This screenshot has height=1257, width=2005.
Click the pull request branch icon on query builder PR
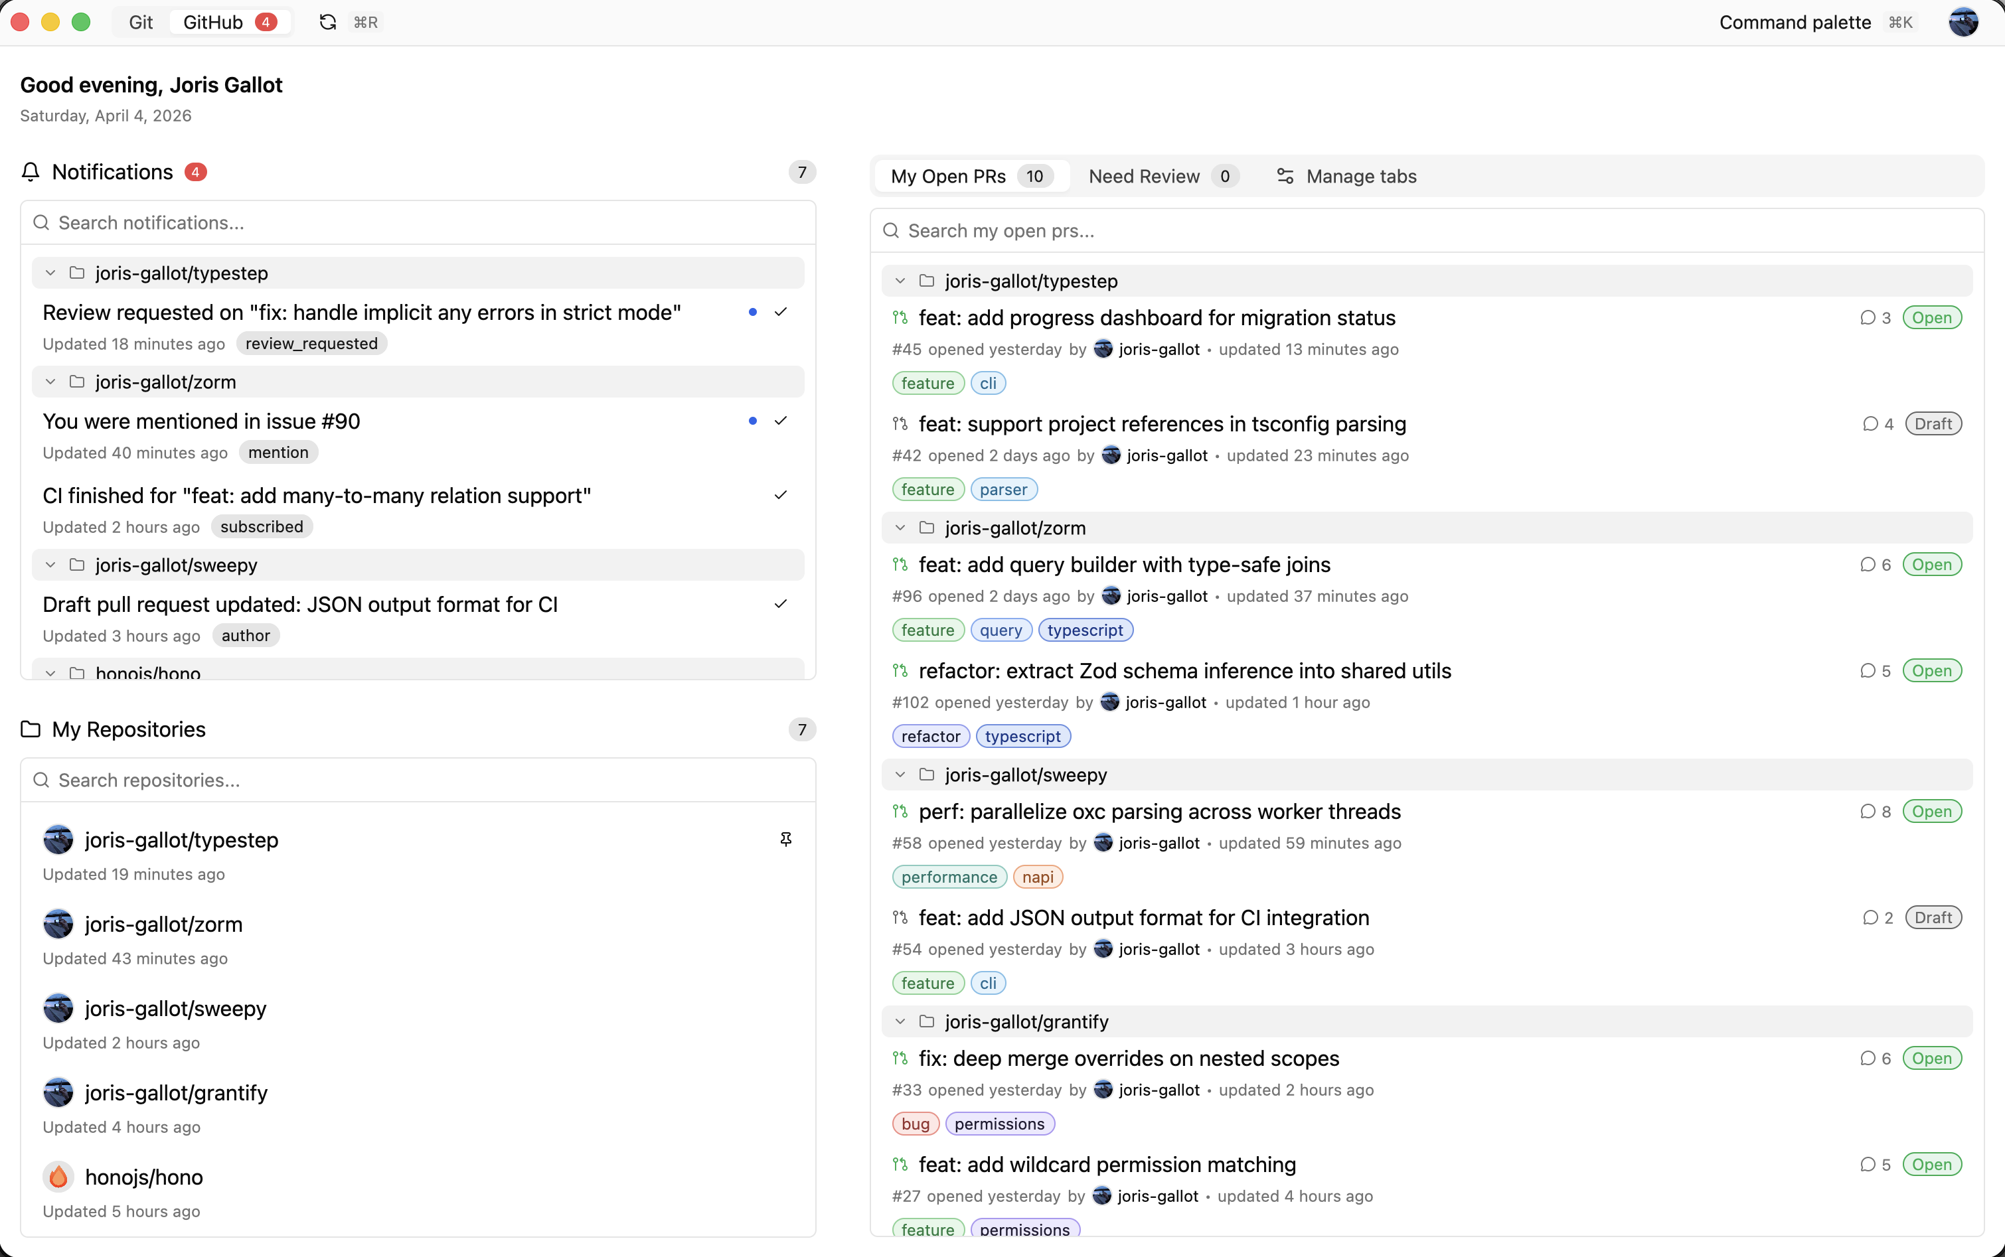[x=901, y=565]
